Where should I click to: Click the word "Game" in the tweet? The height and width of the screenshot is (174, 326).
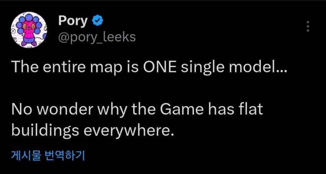tap(186, 110)
